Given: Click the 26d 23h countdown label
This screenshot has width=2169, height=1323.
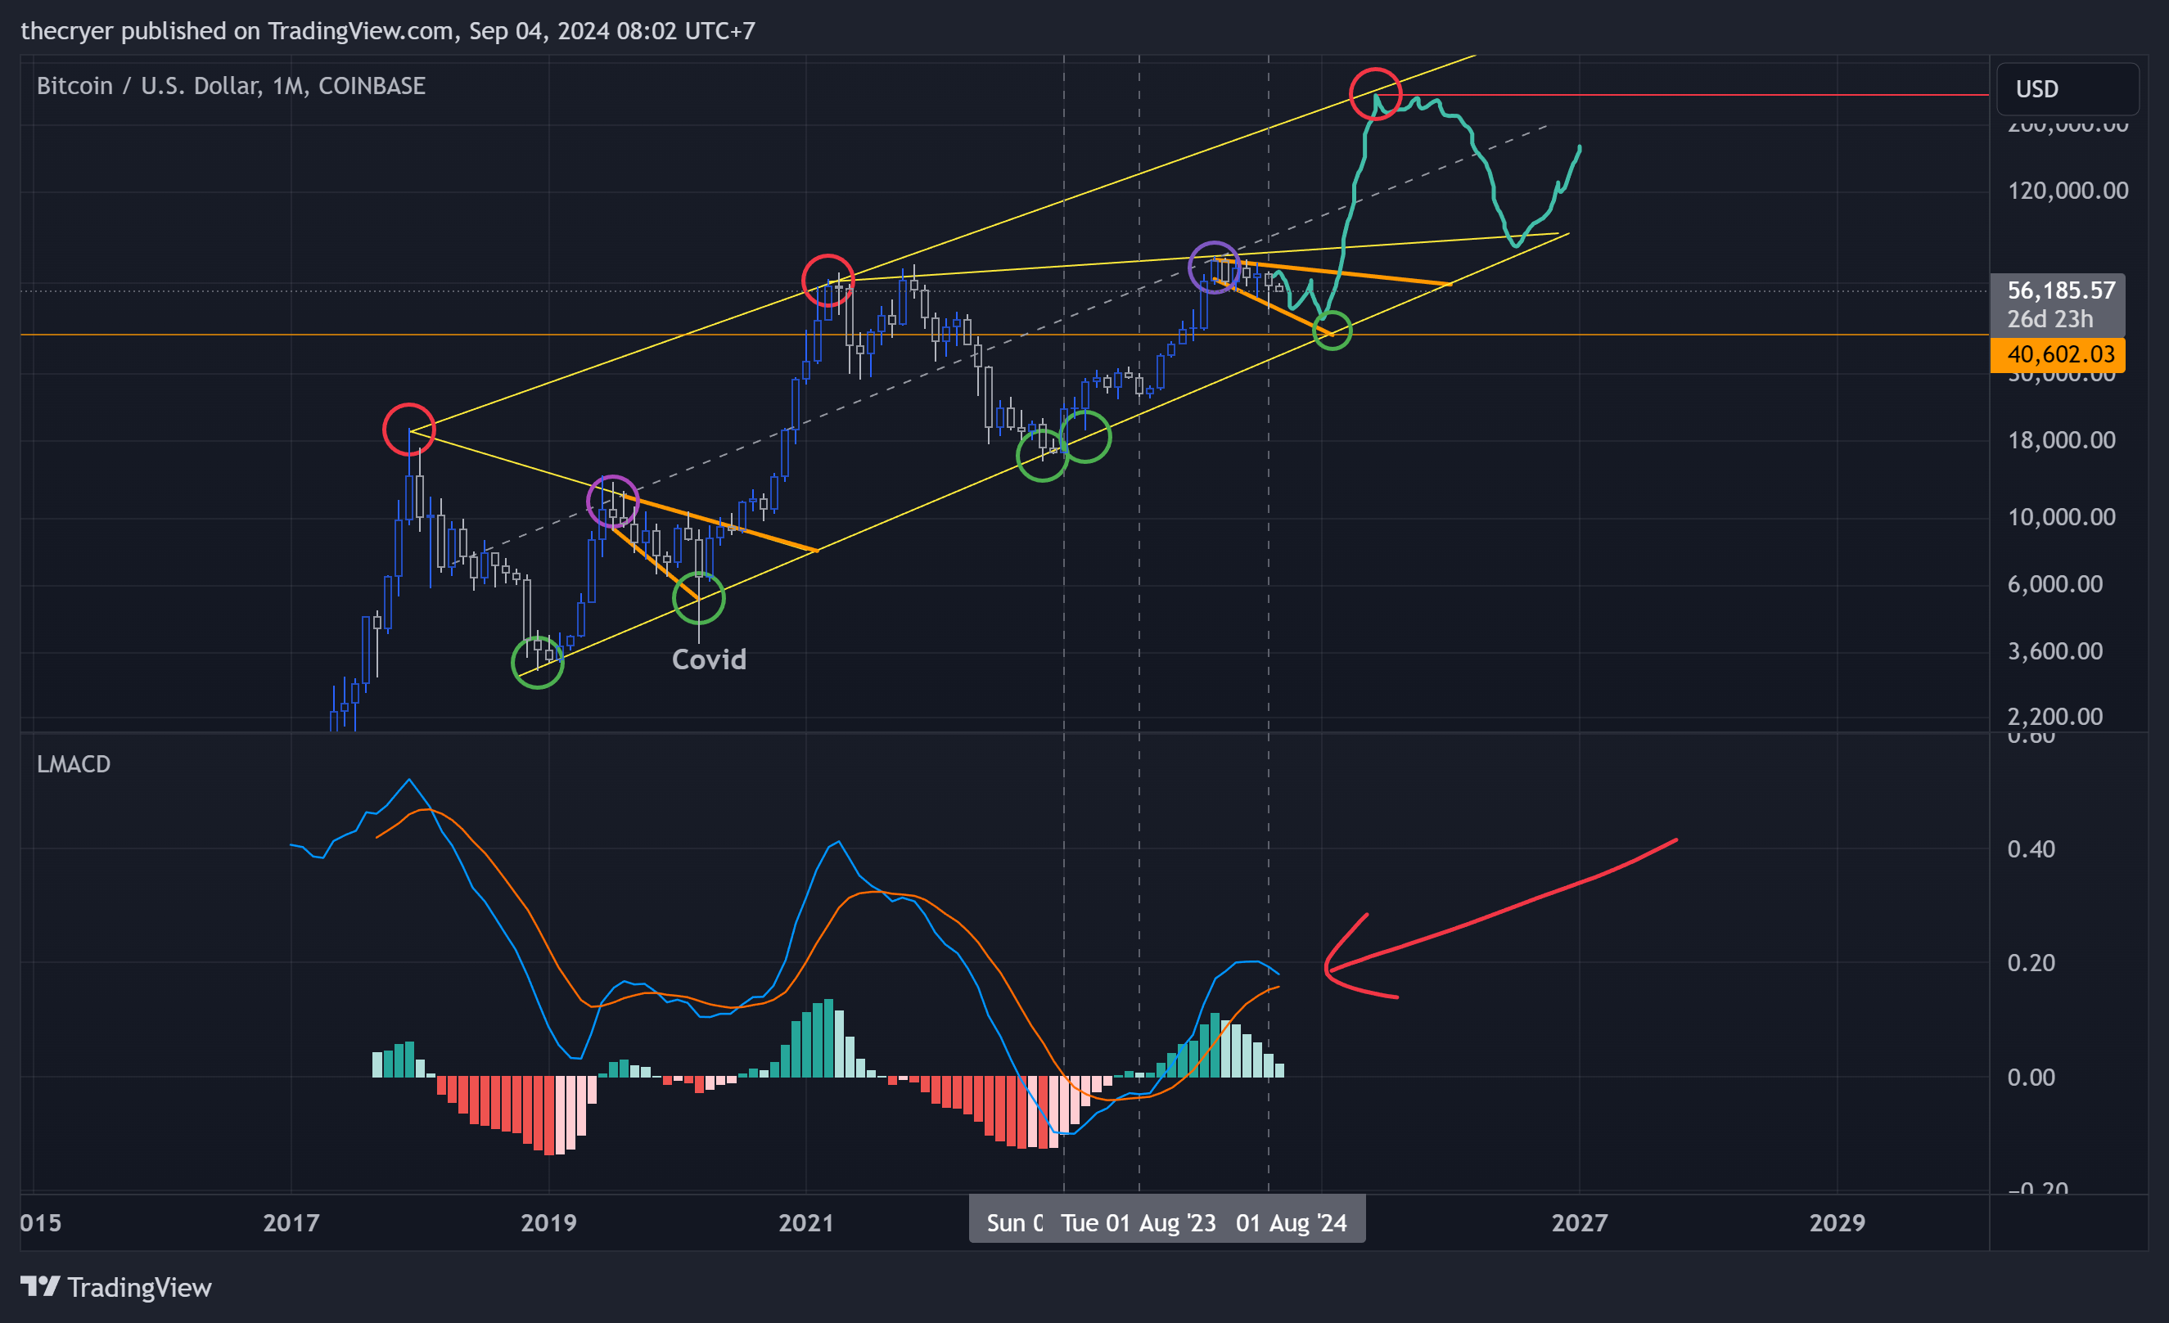Looking at the screenshot, I should click(2050, 318).
